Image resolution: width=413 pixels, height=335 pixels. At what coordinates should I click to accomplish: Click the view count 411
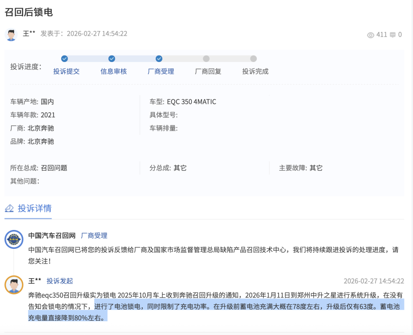pos(382,35)
